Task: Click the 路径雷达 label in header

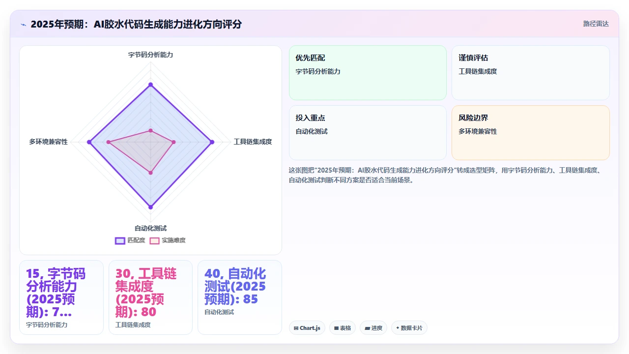Action: 596,24
